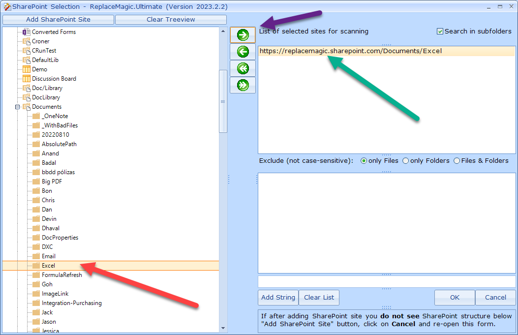
Task: Select the replacemagic.sharepoint.com Excel URL entry
Action: tap(351, 51)
